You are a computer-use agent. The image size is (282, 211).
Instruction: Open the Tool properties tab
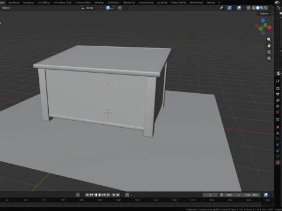coord(278,81)
